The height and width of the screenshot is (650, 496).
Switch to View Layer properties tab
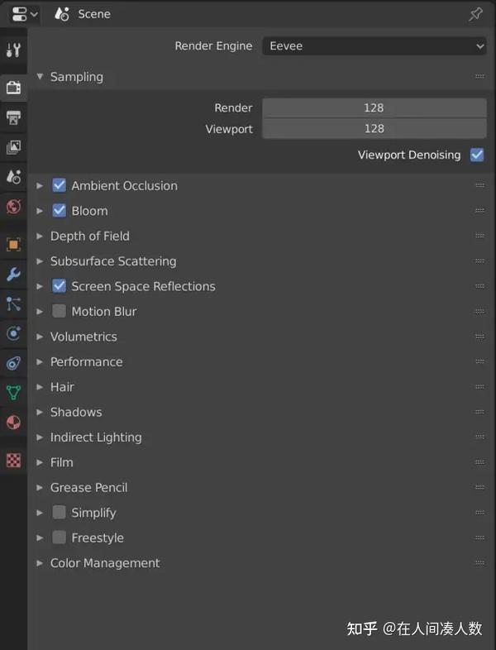coord(13,147)
